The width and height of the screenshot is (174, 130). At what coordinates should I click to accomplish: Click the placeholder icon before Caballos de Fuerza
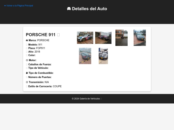point(27,65)
